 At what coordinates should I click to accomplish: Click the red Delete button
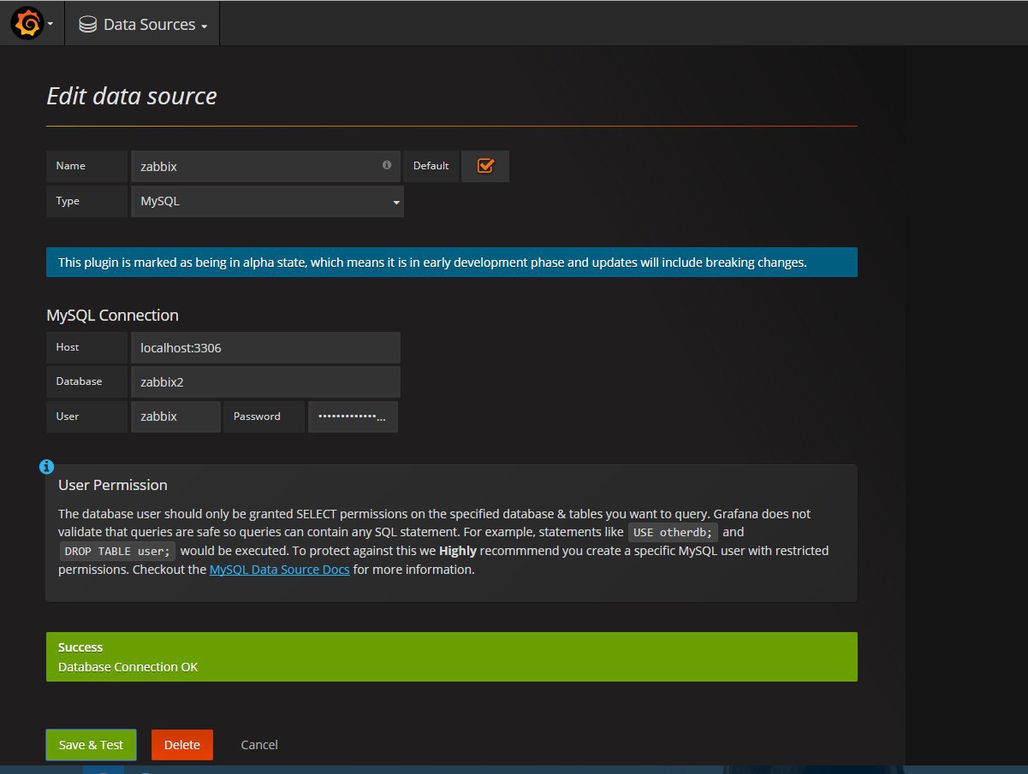(x=181, y=744)
